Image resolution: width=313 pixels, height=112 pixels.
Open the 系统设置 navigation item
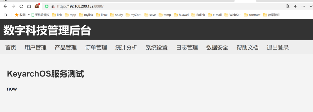click(x=156, y=48)
